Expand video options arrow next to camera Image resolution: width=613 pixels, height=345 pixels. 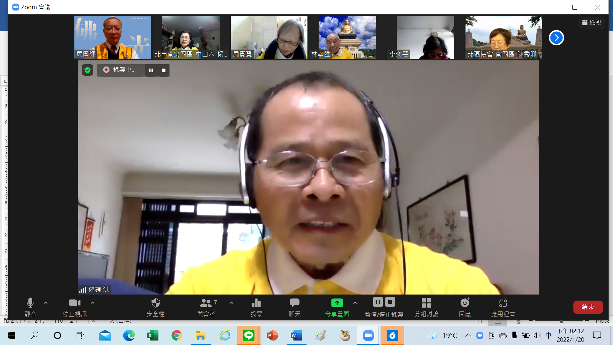[x=93, y=303]
